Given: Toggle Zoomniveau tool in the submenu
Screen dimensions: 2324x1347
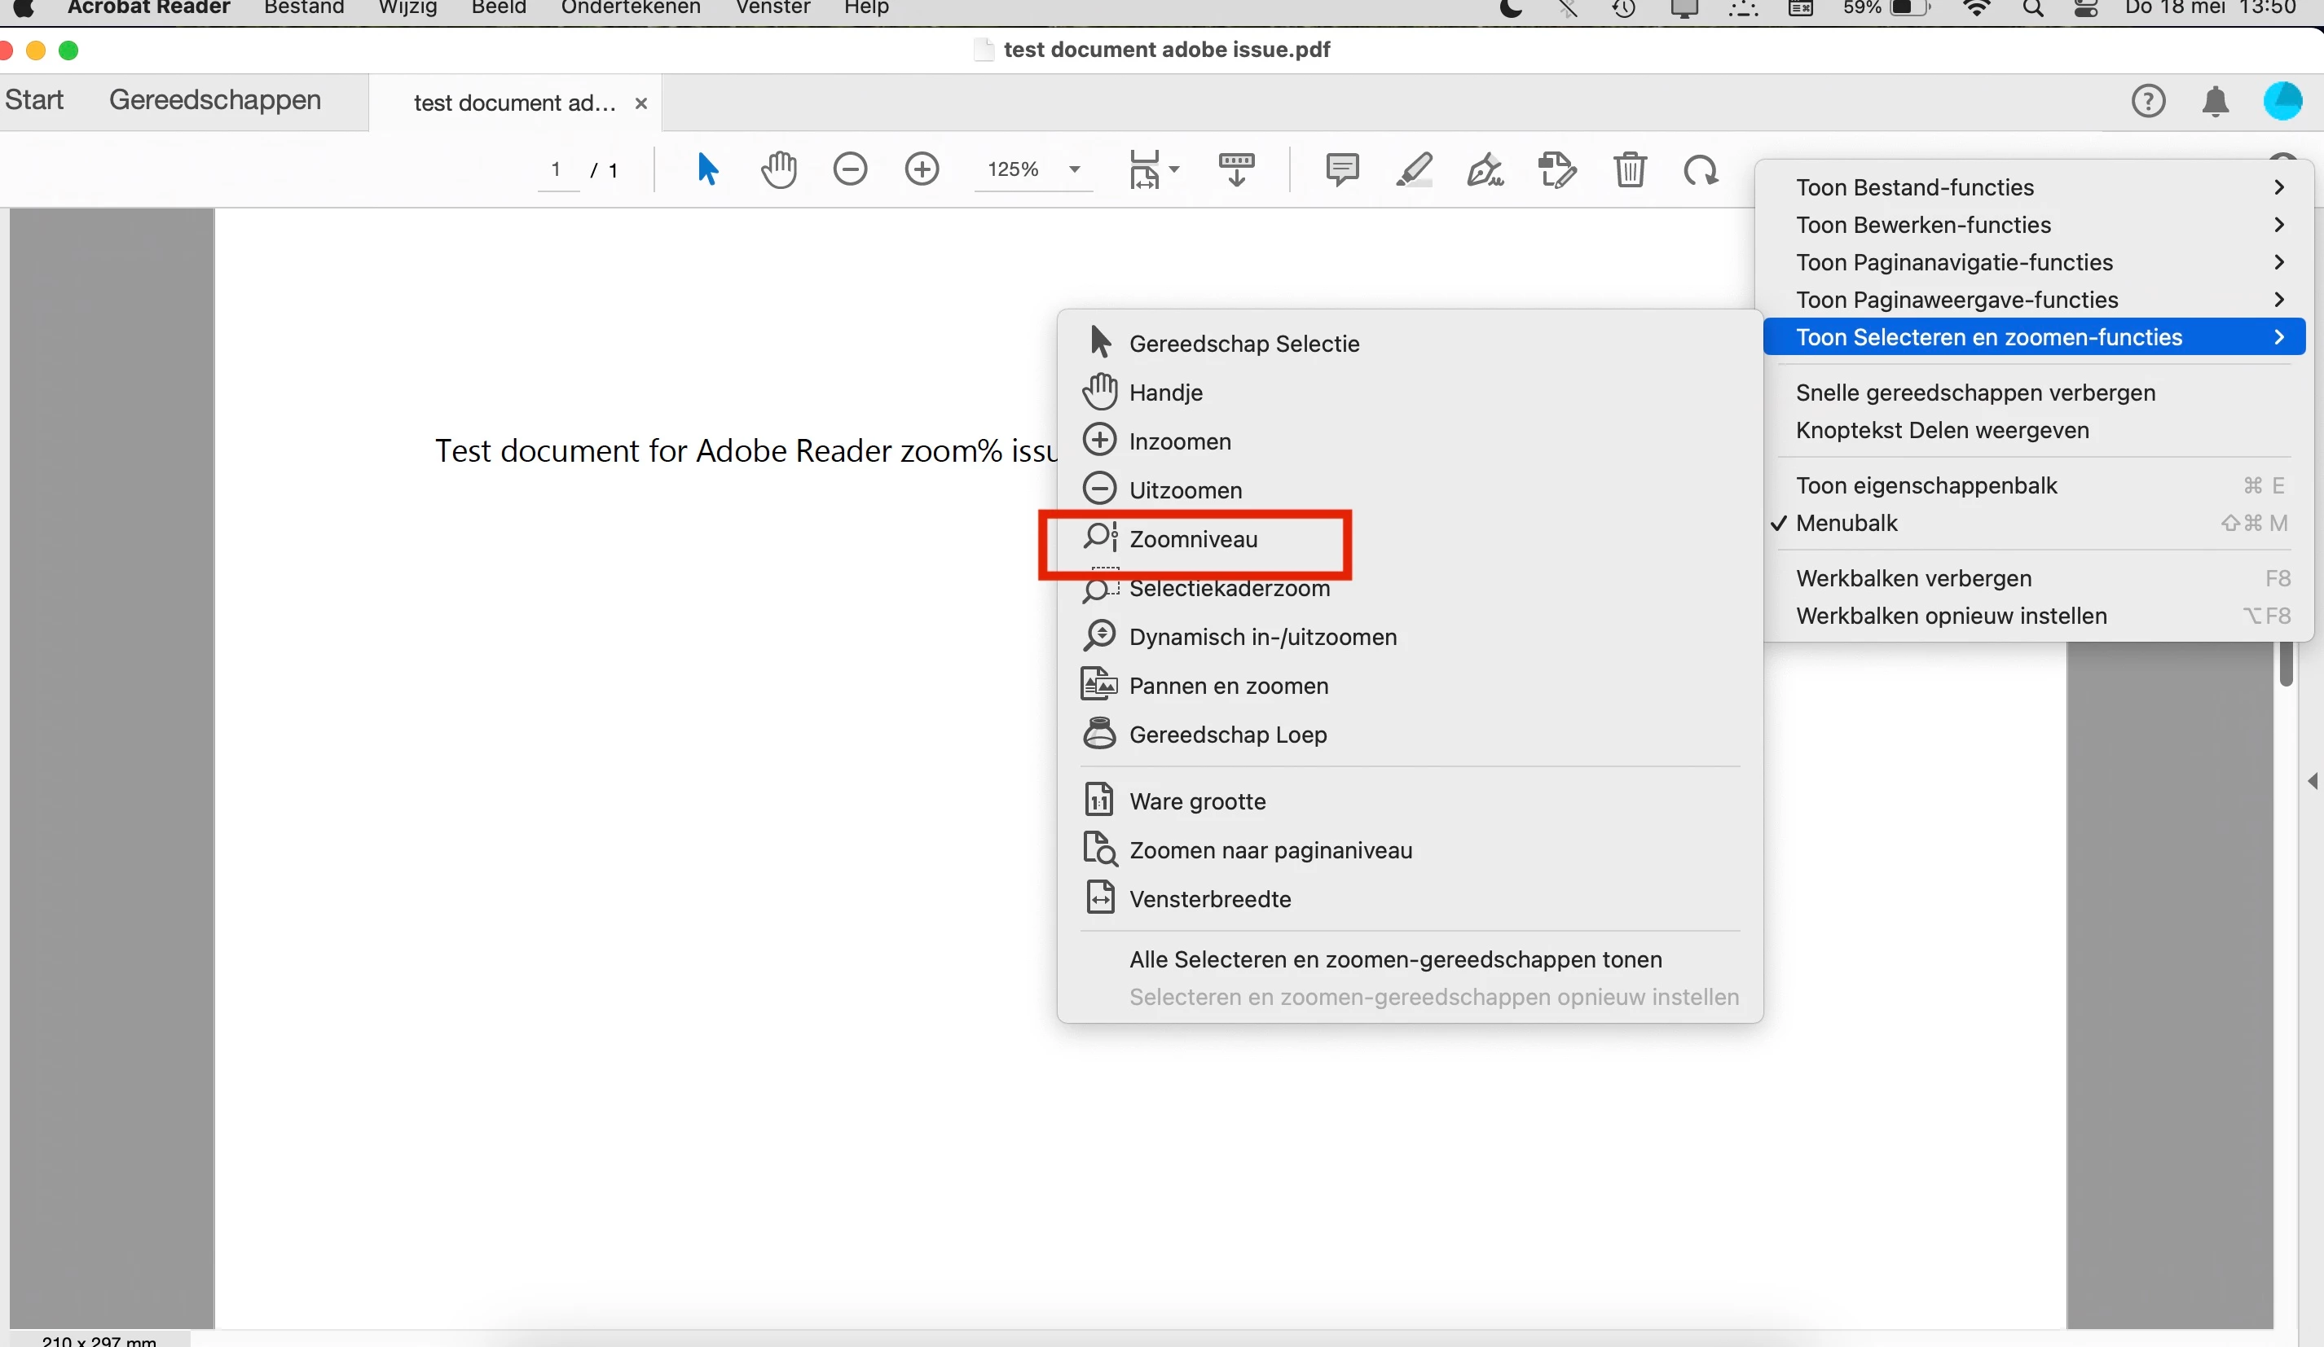Looking at the screenshot, I should pyautogui.click(x=1192, y=539).
